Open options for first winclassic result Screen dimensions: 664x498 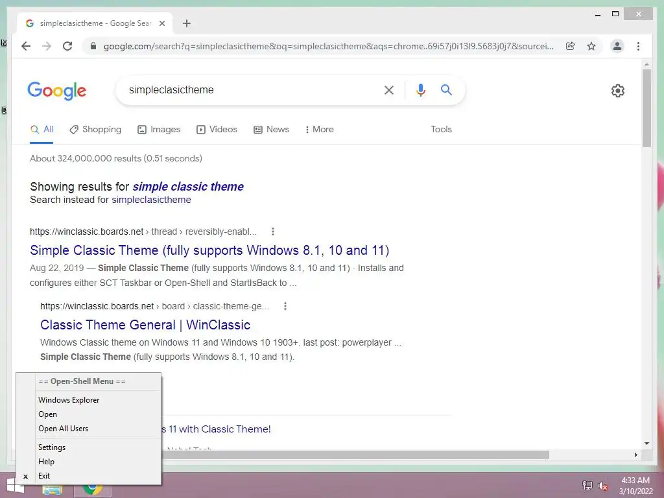(x=273, y=231)
